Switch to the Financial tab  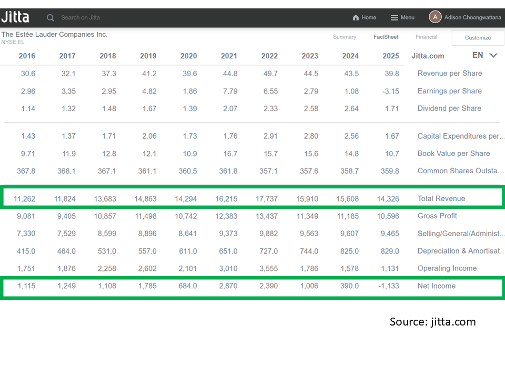pos(426,37)
